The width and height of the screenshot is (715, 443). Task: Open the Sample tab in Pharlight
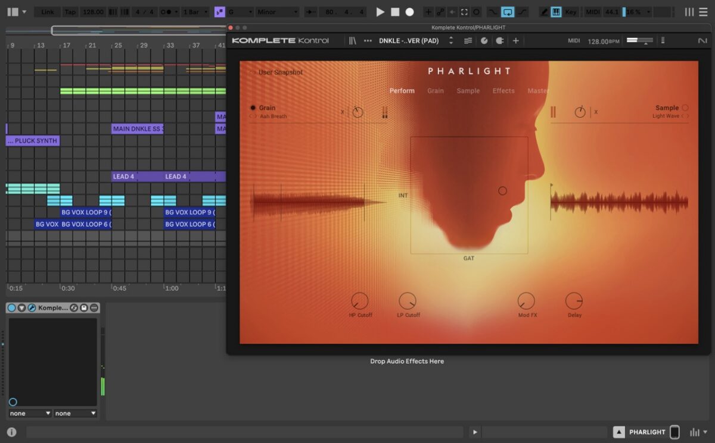(468, 91)
